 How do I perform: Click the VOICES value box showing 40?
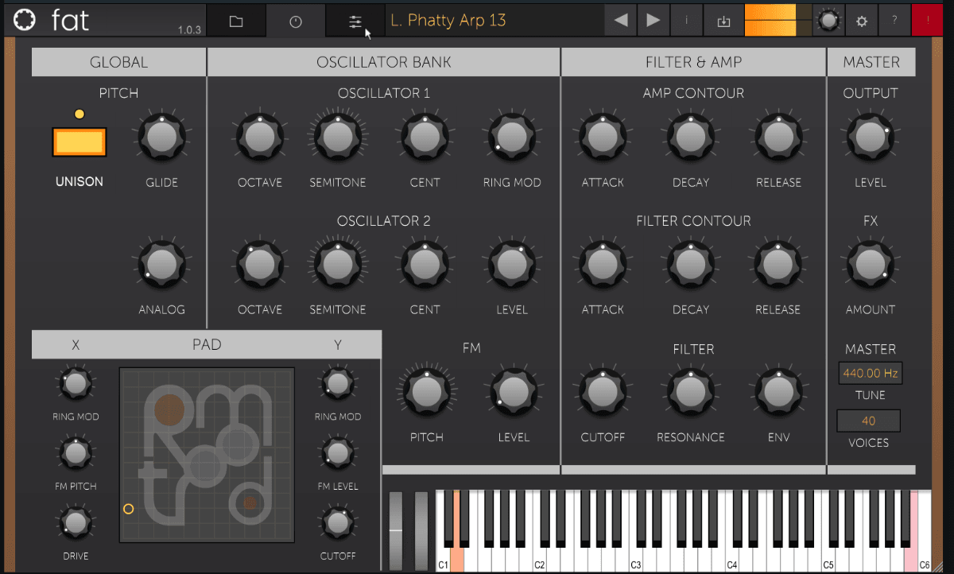click(x=868, y=421)
